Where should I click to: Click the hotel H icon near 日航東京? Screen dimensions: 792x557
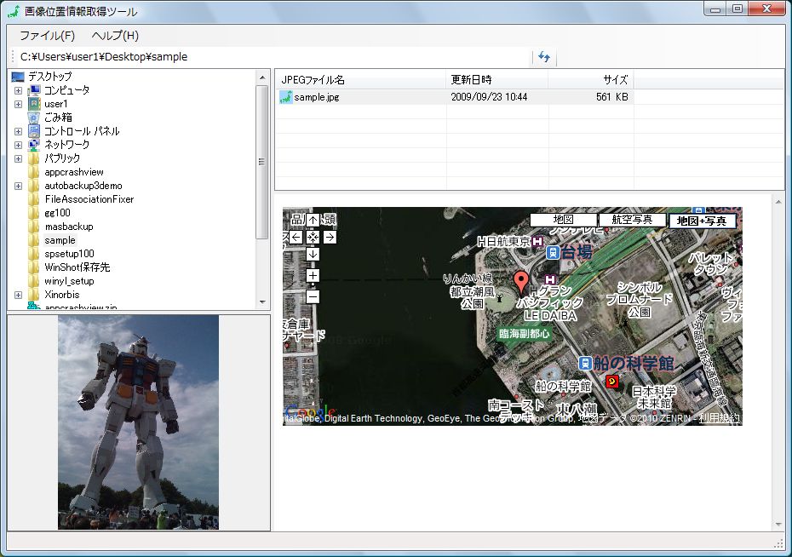click(537, 241)
